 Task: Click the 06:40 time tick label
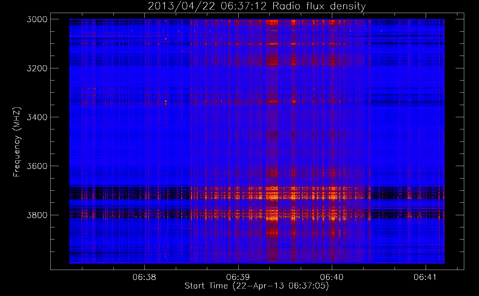click(332, 277)
